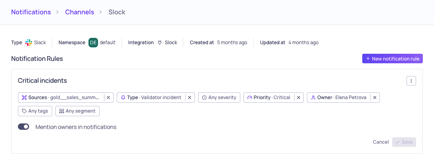Click the tags label icon
Viewport: 434px width, 168px height.
(24, 111)
